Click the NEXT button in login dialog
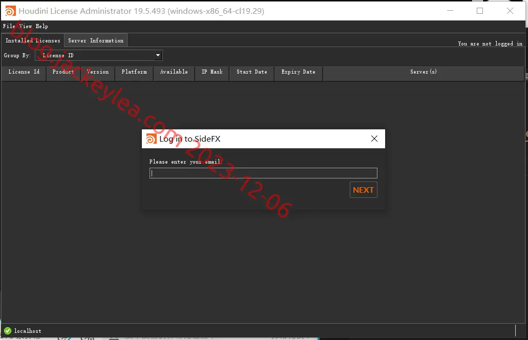The width and height of the screenshot is (528, 340). point(363,190)
